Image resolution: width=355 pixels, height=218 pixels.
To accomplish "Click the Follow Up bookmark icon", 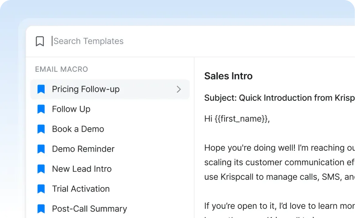I will (x=41, y=109).
